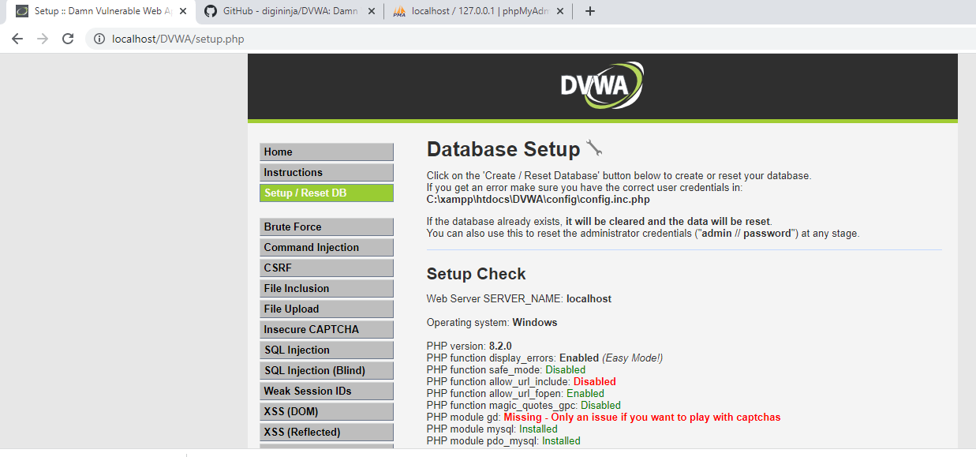Open the SQL Injection (Blind) page
Image resolution: width=976 pixels, height=457 pixels.
327,371
